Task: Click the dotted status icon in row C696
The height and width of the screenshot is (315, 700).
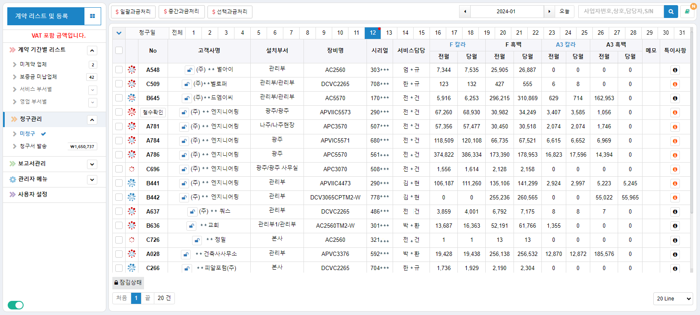Action: [x=132, y=169]
